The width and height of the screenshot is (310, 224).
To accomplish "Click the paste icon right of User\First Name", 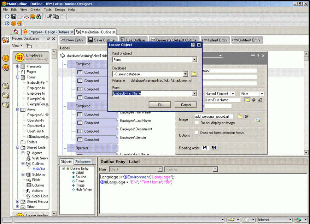I will [260, 100].
